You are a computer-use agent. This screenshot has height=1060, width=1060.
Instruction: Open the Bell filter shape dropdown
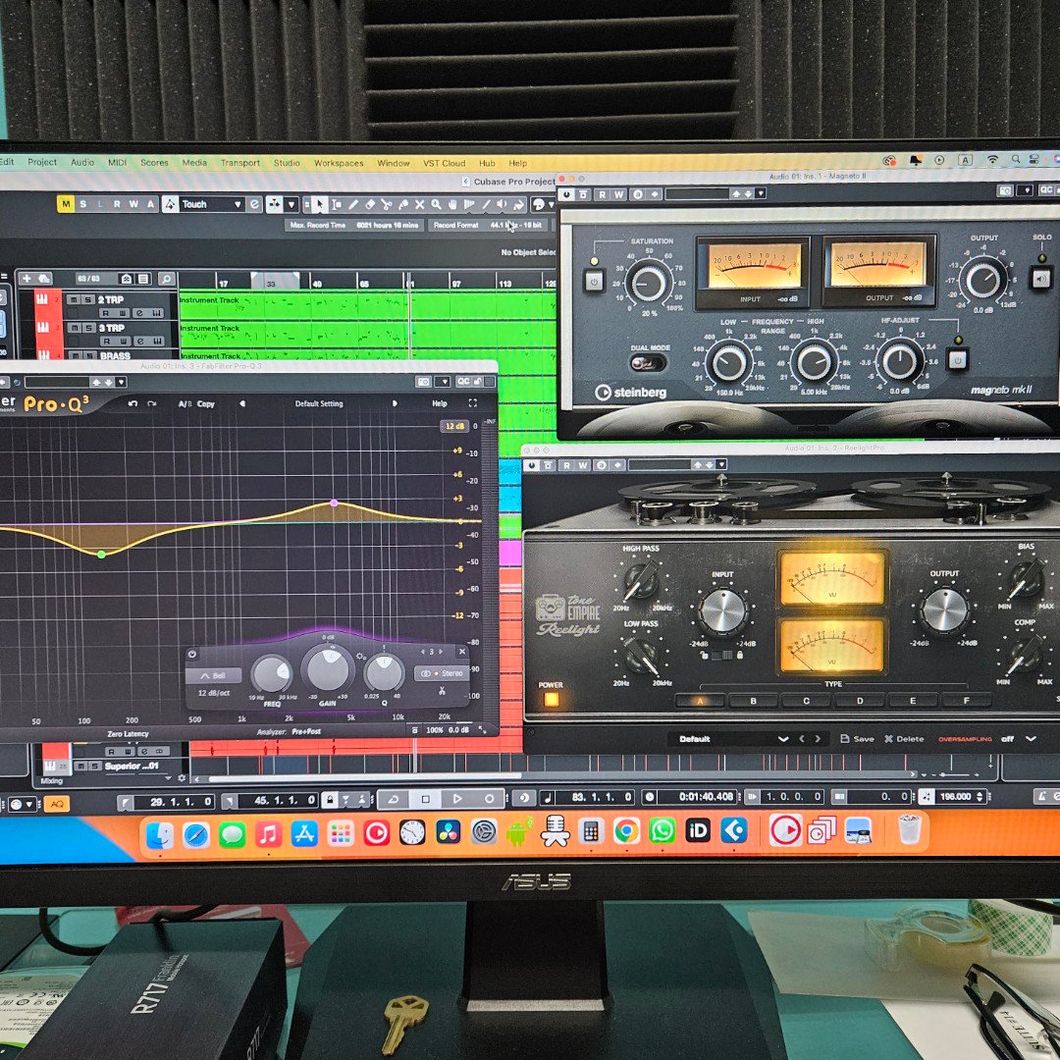pyautogui.click(x=213, y=675)
